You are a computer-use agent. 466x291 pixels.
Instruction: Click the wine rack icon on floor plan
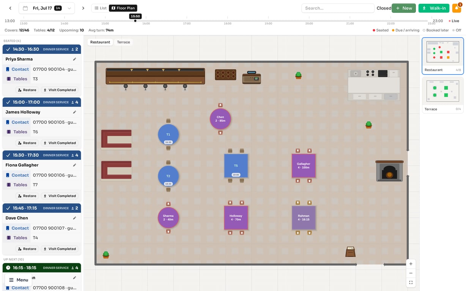225,75
